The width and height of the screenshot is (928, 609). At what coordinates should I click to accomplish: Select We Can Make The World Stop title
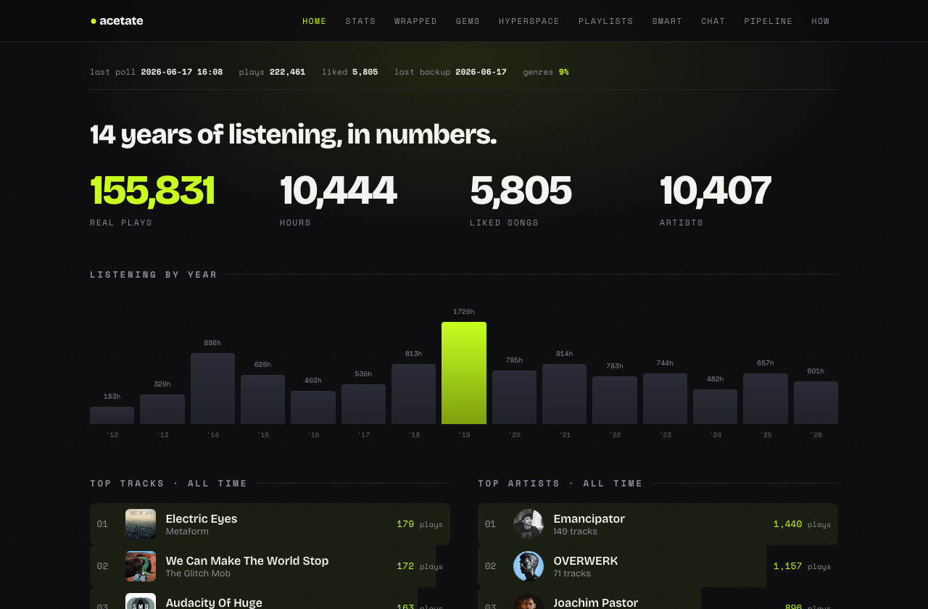[x=247, y=561]
